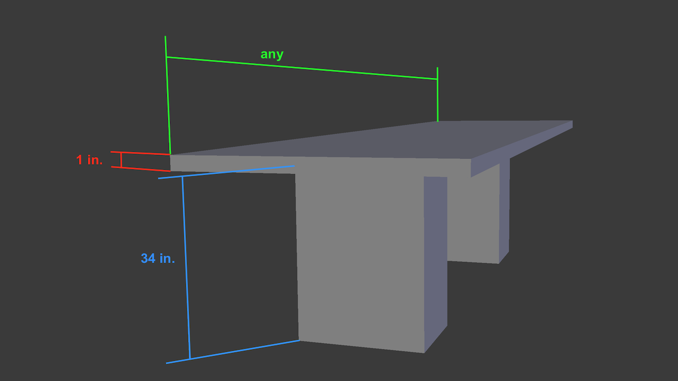678x381 pixels.
Task: Click the blue "34 in." height label
Action: (x=157, y=259)
